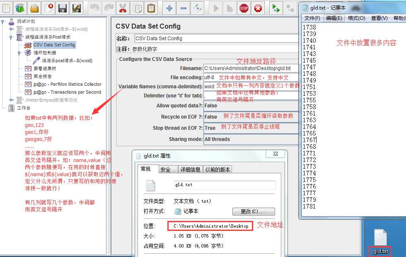This screenshot has height=257, width=406.
Task: Click the gld.txt file icon in properties dialog
Action: [150, 186]
